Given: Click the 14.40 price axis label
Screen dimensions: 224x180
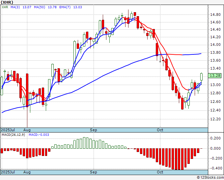Looking at the screenshot, I should coord(215,30).
